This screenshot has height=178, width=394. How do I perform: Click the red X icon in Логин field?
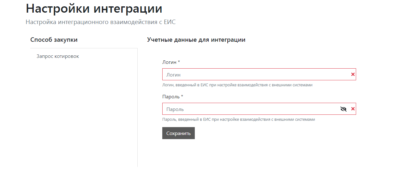pos(353,74)
